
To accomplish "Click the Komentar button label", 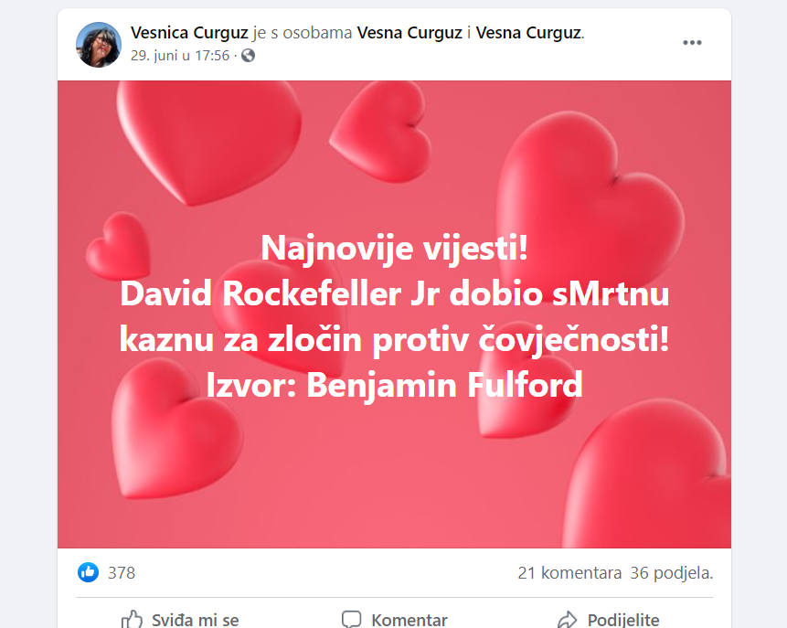I will click(409, 621).
